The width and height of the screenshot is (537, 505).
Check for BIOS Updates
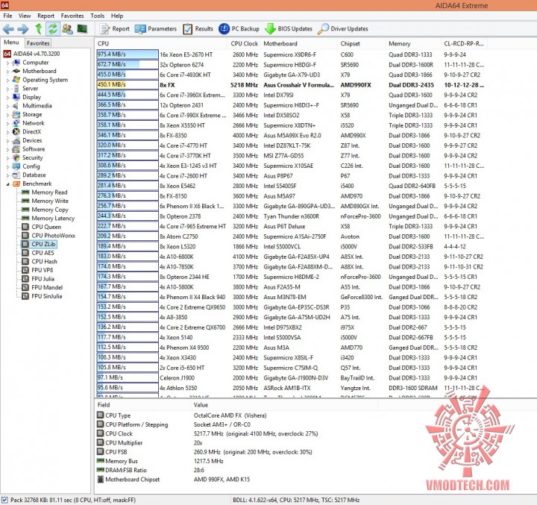[289, 29]
